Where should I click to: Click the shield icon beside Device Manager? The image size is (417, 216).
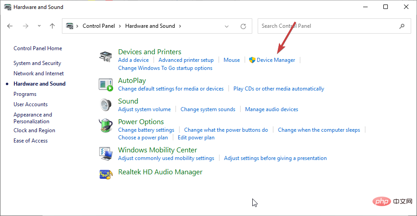(x=252, y=60)
